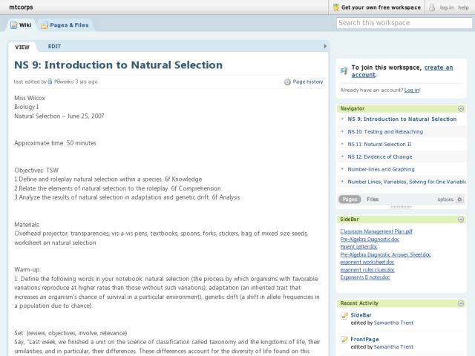Viewport: 475px width, 356px height.
Task: Open exponent worksheet.doc
Action: 367,263
